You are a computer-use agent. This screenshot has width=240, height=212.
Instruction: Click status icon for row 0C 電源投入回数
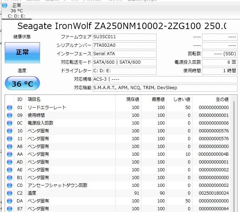coord(10,123)
